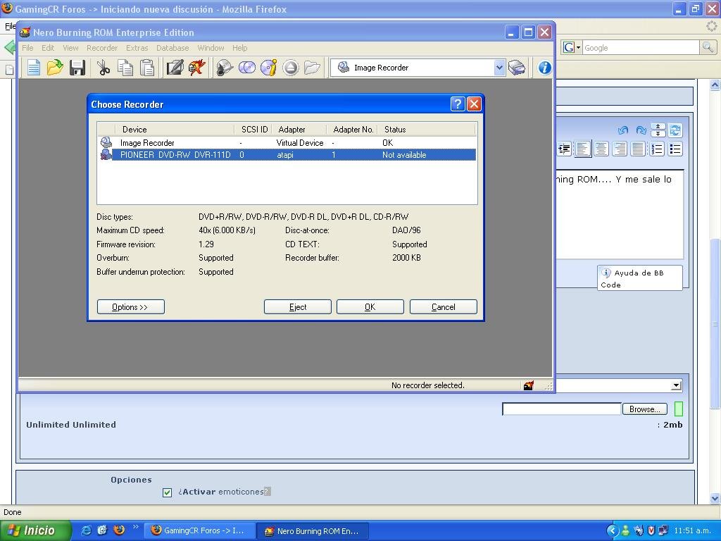Expand hidden system tray icons arrow

coord(612,530)
